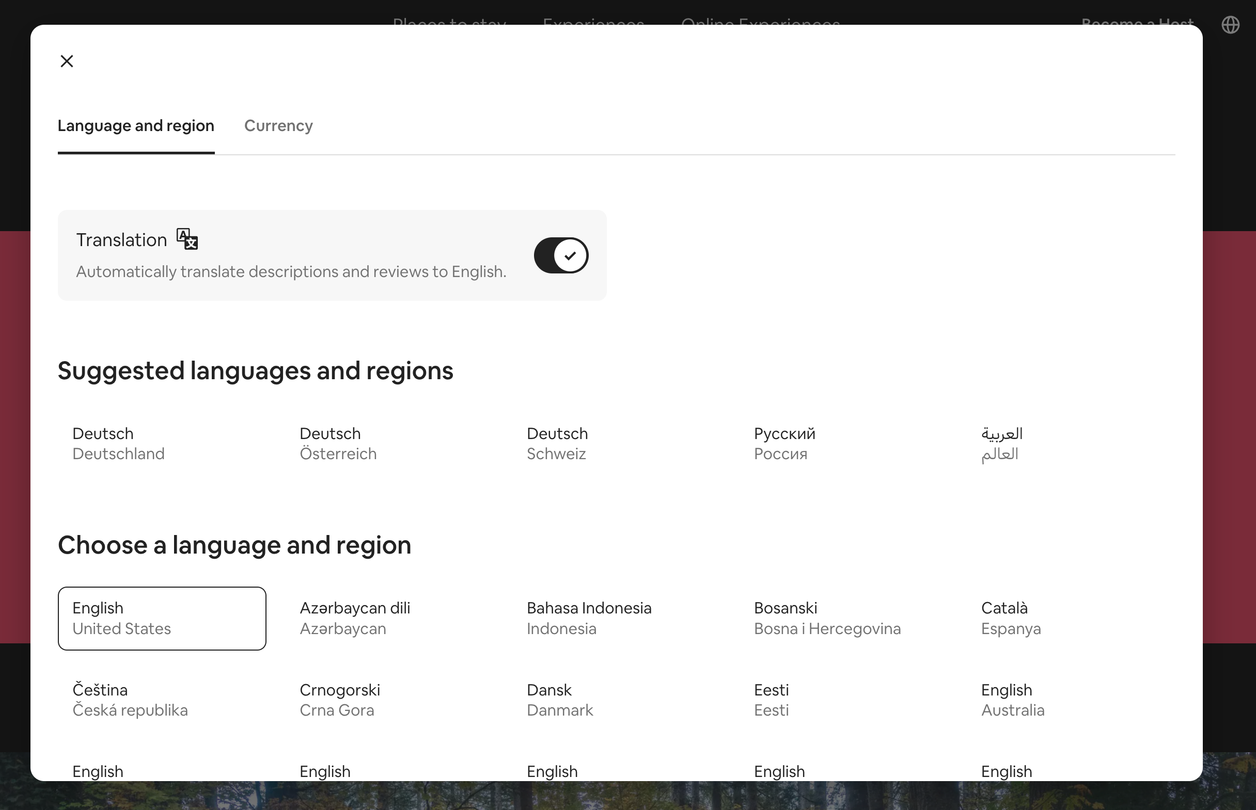
Task: Choose Català Espanya language
Action: (1011, 618)
